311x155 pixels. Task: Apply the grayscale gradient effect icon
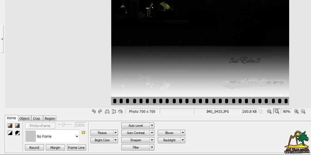(x=17, y=126)
